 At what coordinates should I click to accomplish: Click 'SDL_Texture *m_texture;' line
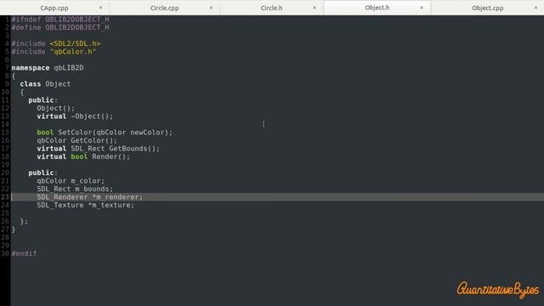pyautogui.click(x=85, y=205)
